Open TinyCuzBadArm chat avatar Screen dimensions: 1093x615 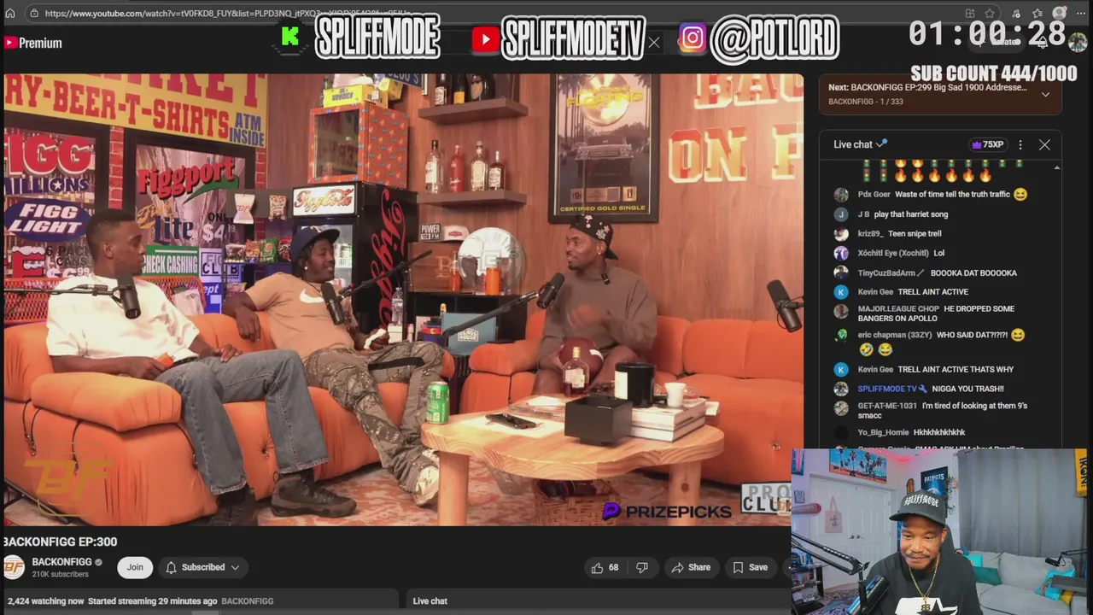click(841, 273)
